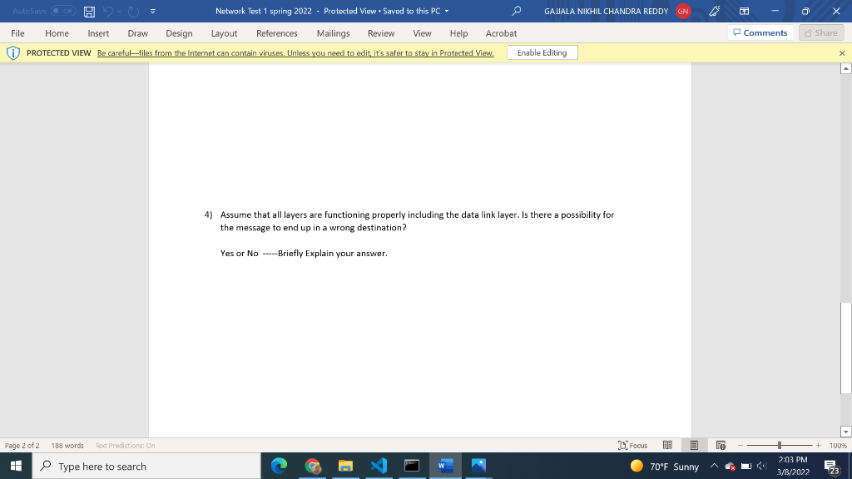
Task: Toggle the AutoSave switch
Action: pos(63,11)
